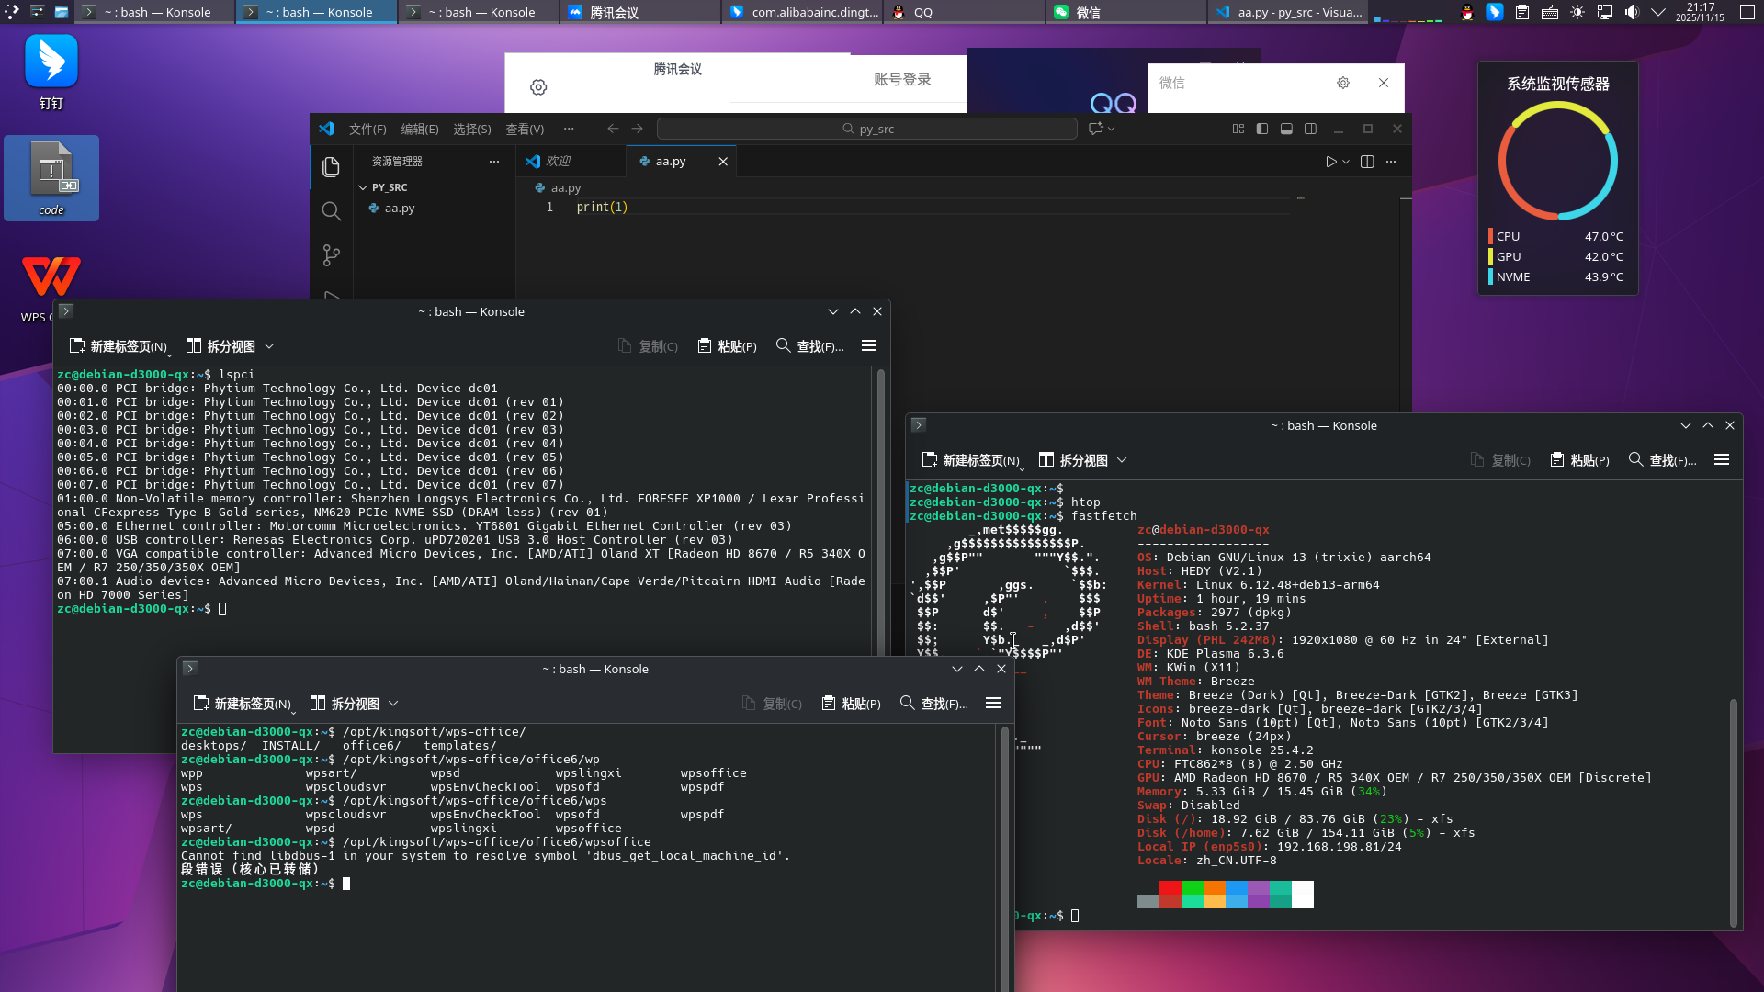Toggle the secondary sidebar layout button
This screenshot has height=992, width=1764.
click(1311, 129)
